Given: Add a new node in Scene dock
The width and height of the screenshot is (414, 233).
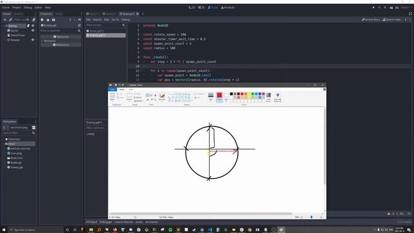Looking at the screenshot, I should coord(5,19).
